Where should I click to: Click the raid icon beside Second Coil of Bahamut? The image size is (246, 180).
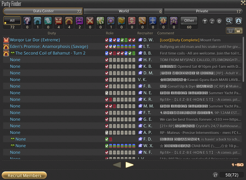click(x=6, y=53)
